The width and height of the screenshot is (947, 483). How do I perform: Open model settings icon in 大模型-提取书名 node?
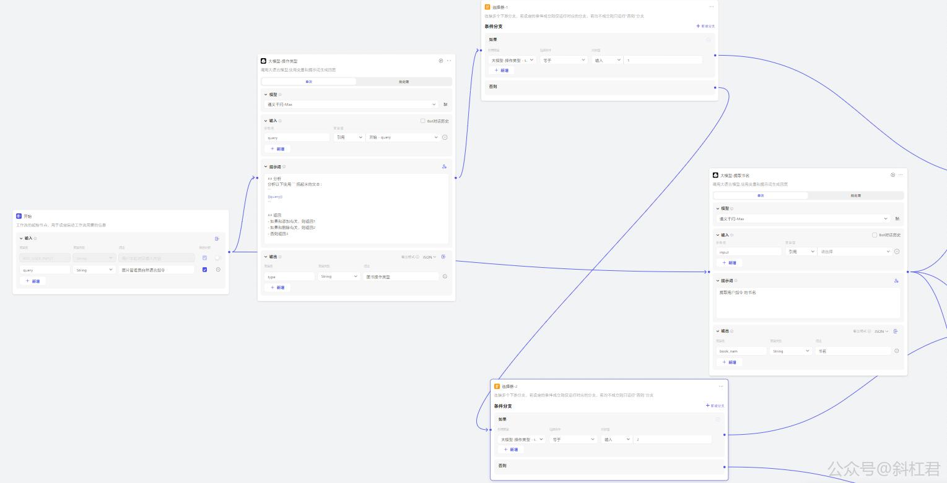click(897, 219)
